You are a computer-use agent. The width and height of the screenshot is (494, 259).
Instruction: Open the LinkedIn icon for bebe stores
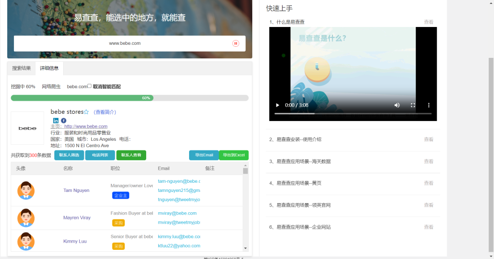tap(56, 120)
